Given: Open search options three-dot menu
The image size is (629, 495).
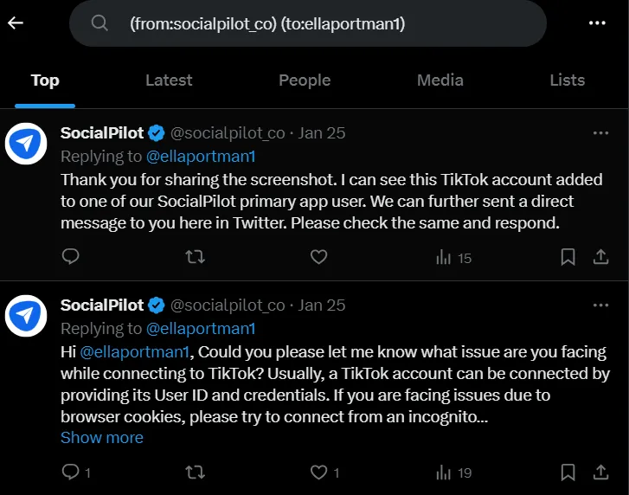Looking at the screenshot, I should tap(597, 23).
